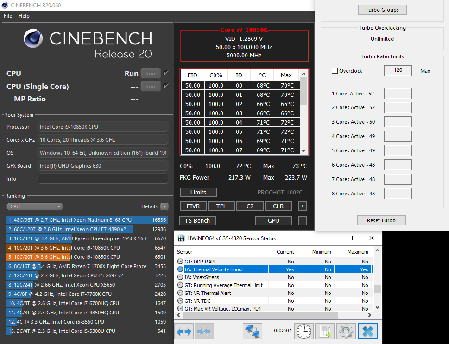Click the 1 Core Active ratio field
The width and height of the screenshot is (449, 344).
tap(398, 94)
